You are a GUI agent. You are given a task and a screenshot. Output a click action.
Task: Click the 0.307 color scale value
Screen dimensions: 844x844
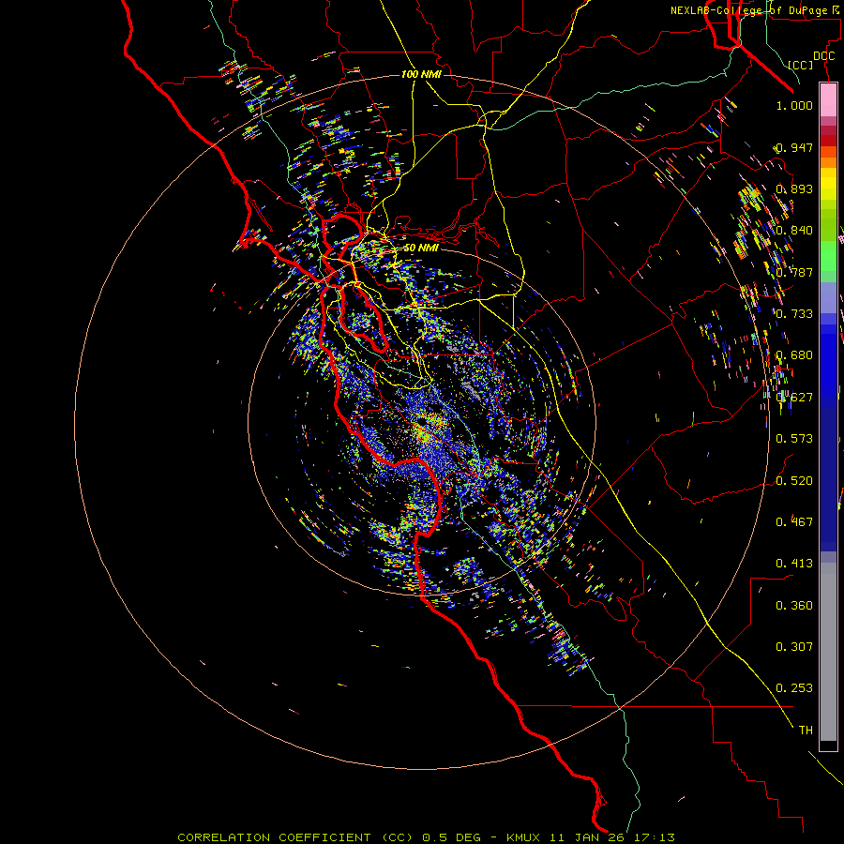pos(794,646)
